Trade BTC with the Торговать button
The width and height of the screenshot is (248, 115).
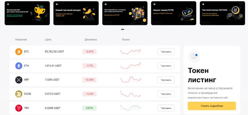click(x=166, y=52)
